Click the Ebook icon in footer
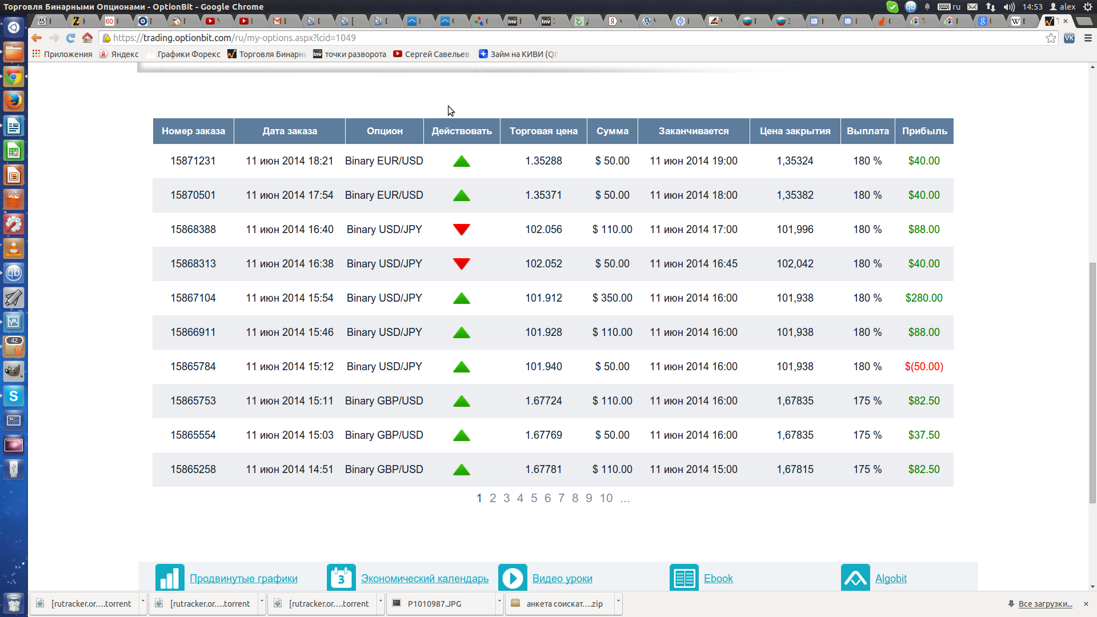1097x617 pixels. click(684, 578)
